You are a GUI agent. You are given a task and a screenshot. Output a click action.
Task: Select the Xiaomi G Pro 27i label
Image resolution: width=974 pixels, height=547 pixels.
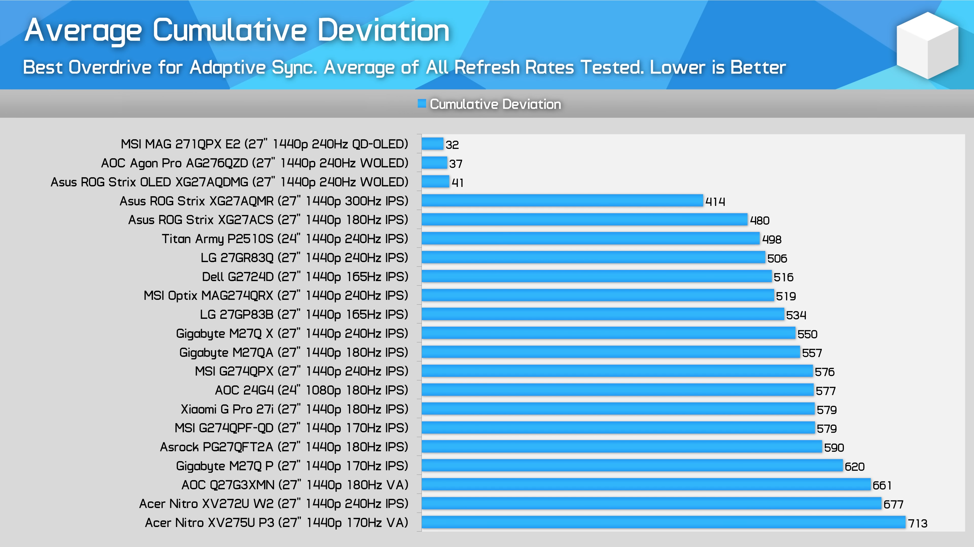pyautogui.click(x=294, y=409)
